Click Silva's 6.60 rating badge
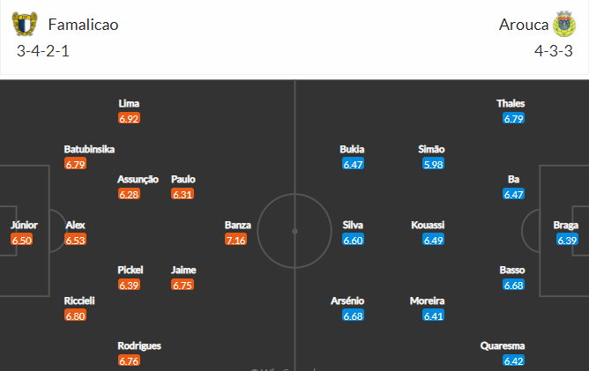 click(353, 240)
